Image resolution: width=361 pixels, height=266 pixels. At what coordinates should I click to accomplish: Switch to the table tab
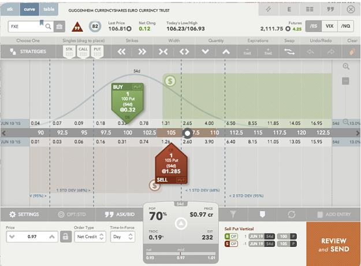click(49, 9)
